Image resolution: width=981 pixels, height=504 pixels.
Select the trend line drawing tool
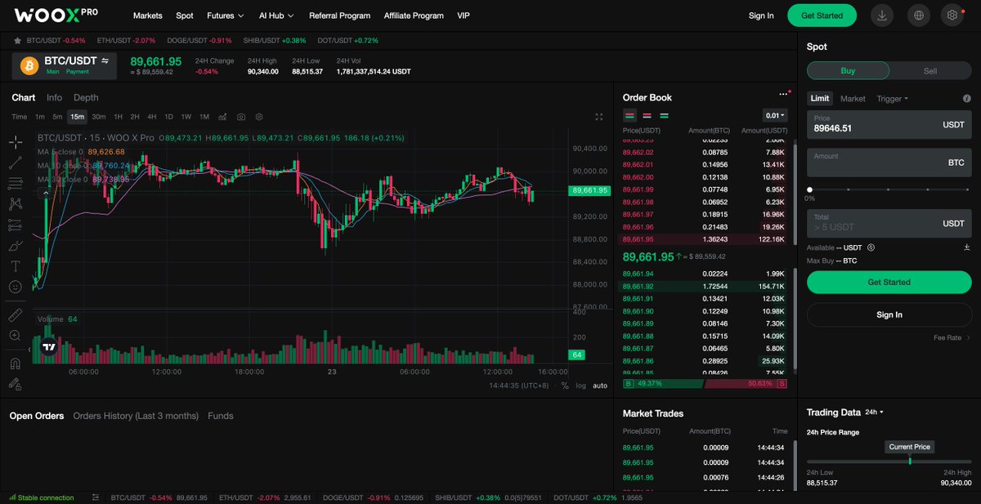[15, 162]
